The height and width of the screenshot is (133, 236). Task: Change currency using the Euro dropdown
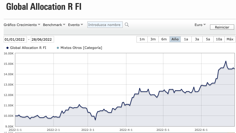point(200,25)
